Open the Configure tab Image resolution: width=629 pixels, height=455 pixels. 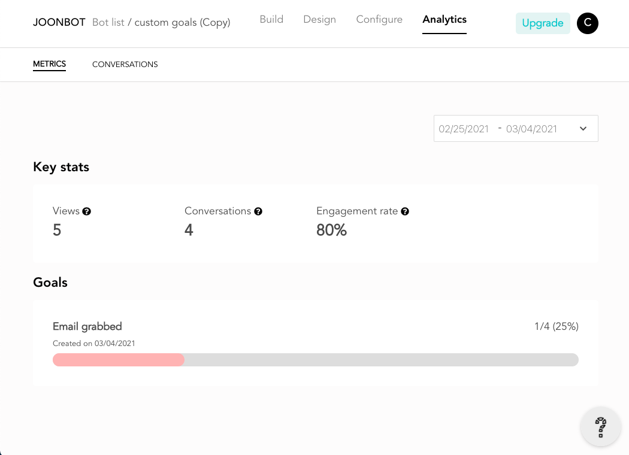379,19
